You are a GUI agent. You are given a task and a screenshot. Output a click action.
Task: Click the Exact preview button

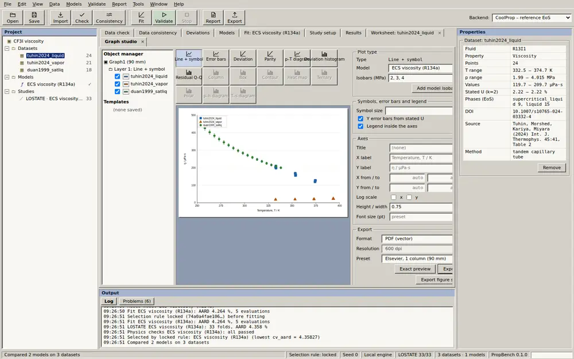click(x=415, y=269)
